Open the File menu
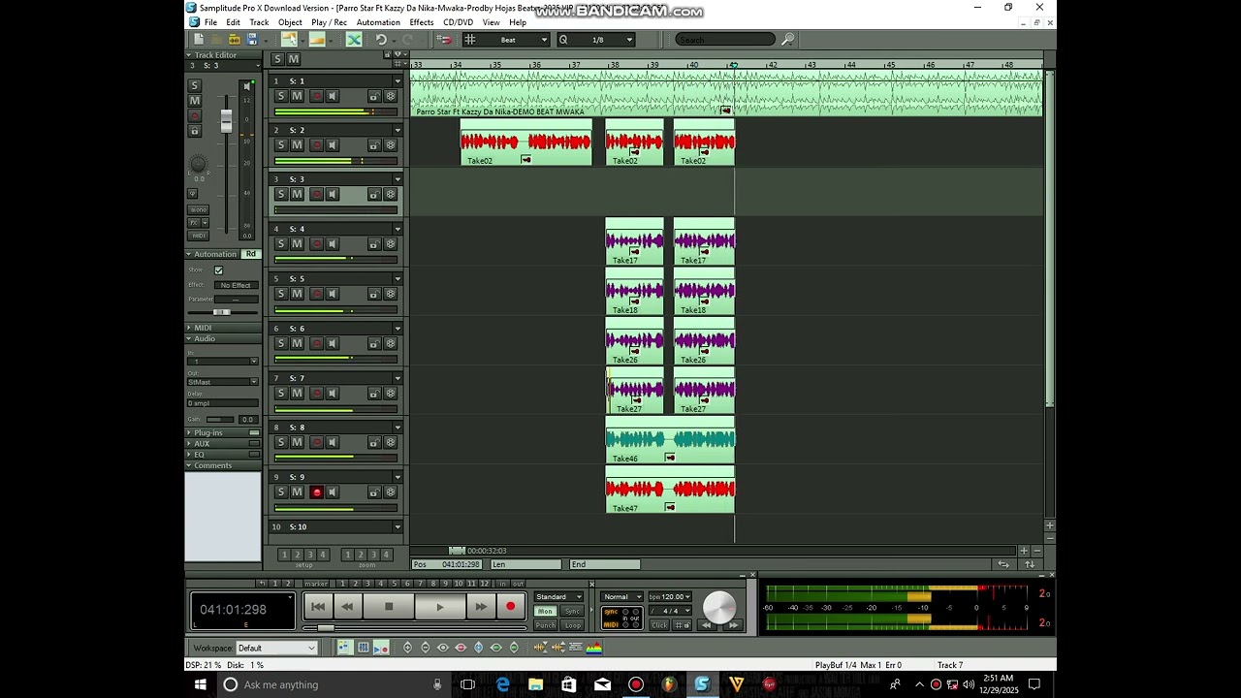Screen dimensions: 1241x698 point(210,22)
